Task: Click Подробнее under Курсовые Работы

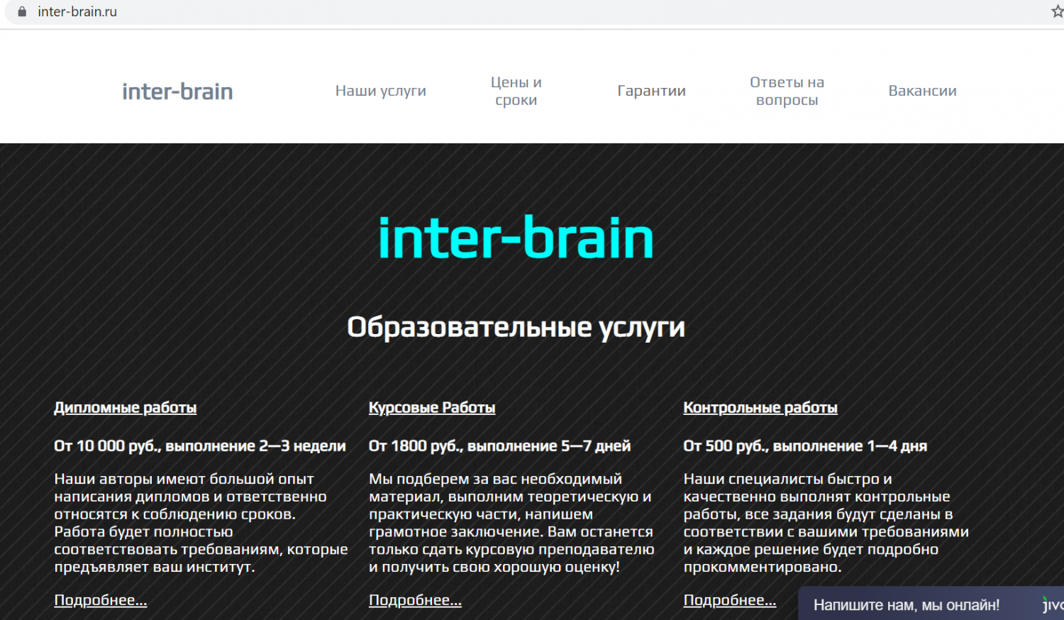Action: click(x=415, y=600)
